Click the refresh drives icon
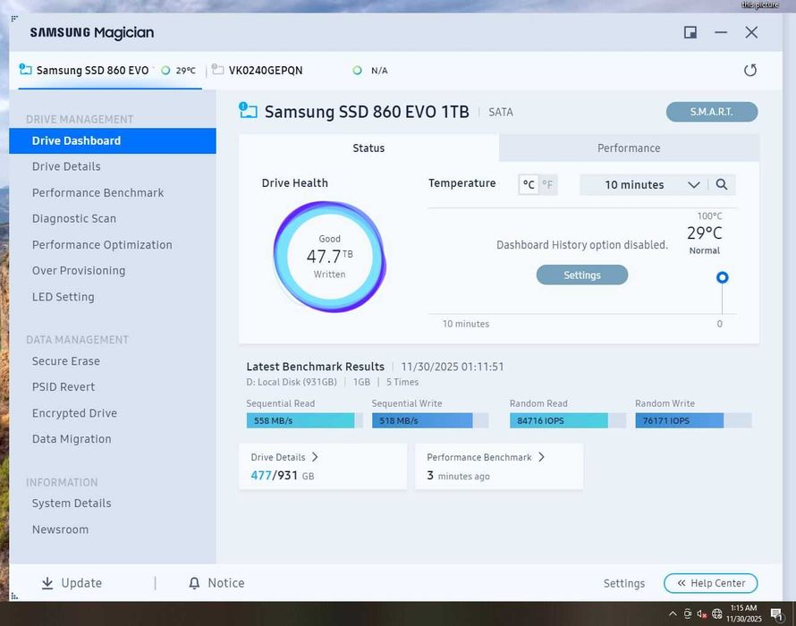This screenshot has height=626, width=796. point(749,70)
